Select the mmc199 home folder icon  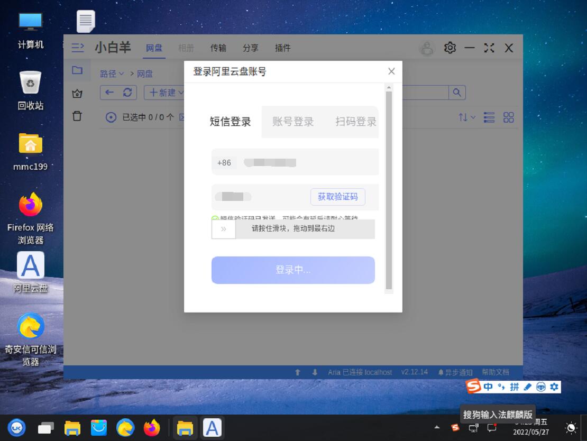30,152
